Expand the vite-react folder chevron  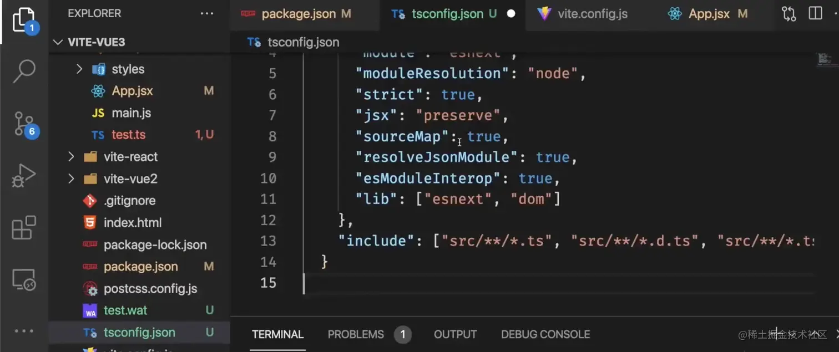tap(71, 157)
